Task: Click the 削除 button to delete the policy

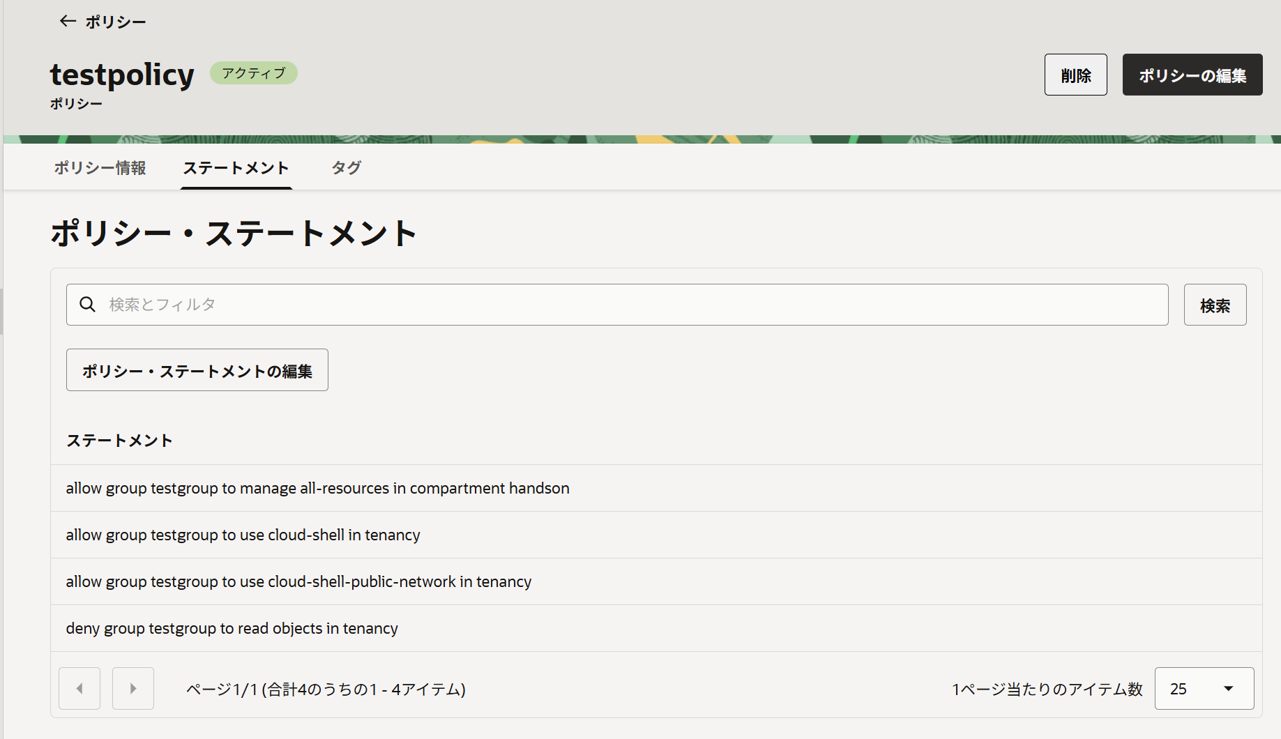Action: [x=1075, y=75]
